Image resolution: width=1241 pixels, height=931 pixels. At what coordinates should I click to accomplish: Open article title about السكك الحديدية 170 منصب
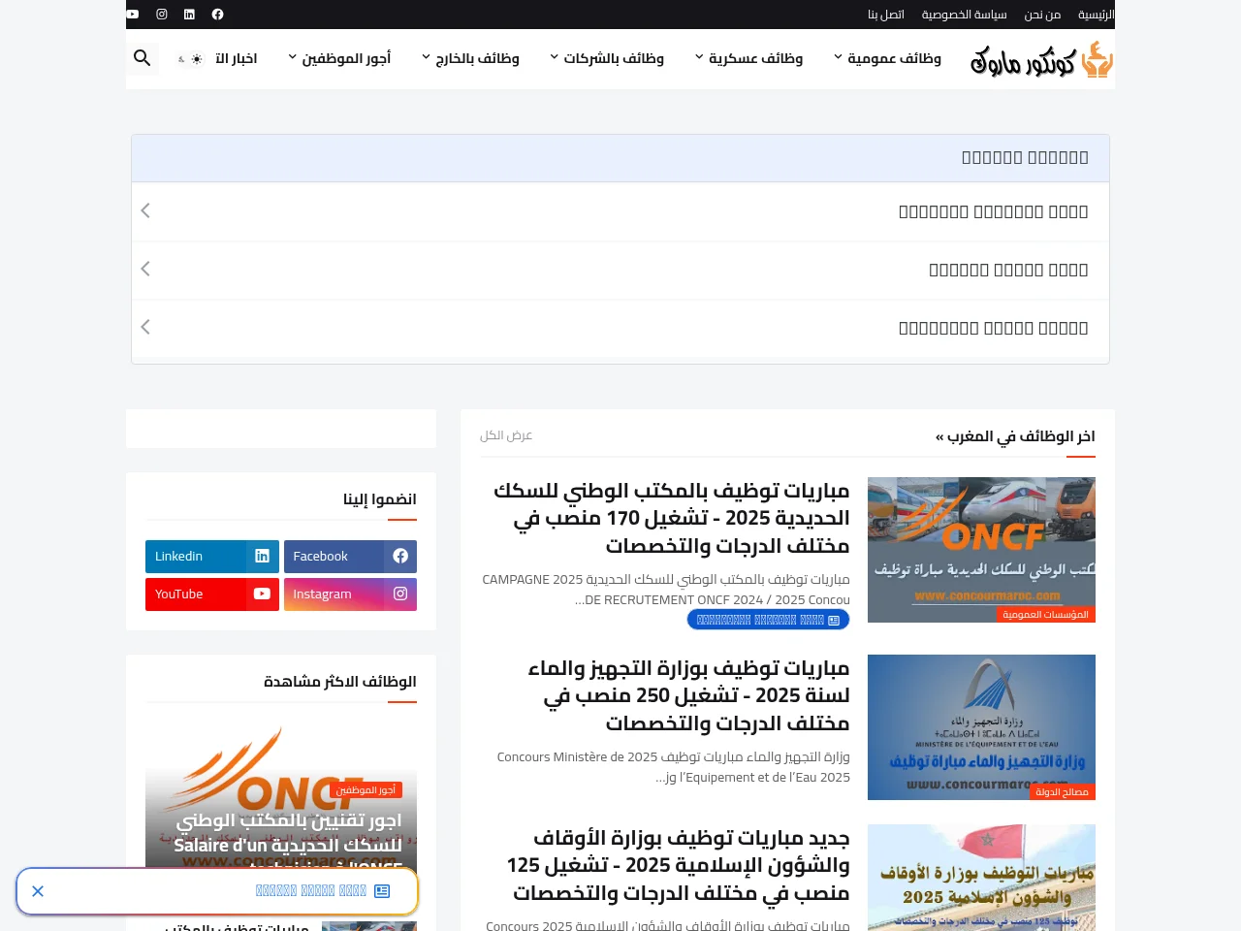tap(672, 518)
